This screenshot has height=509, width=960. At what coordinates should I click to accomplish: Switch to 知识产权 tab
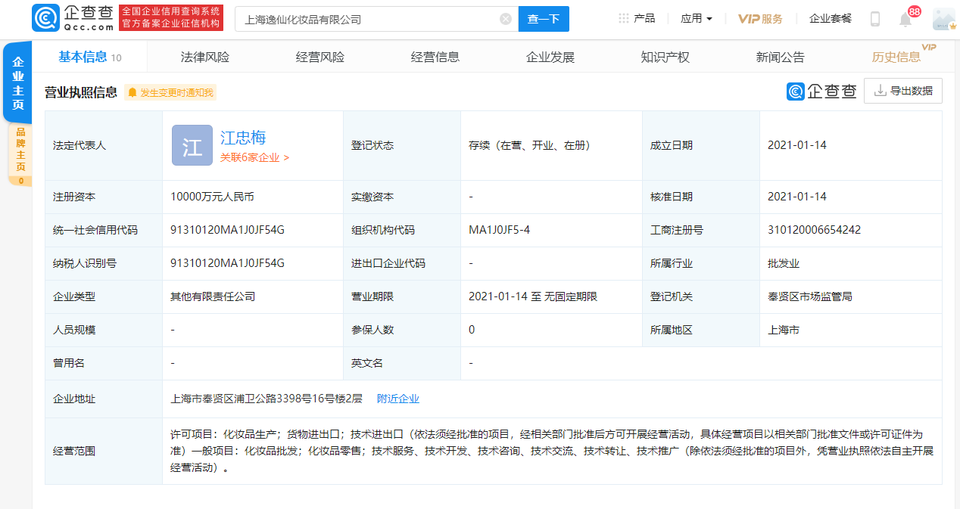[665, 57]
